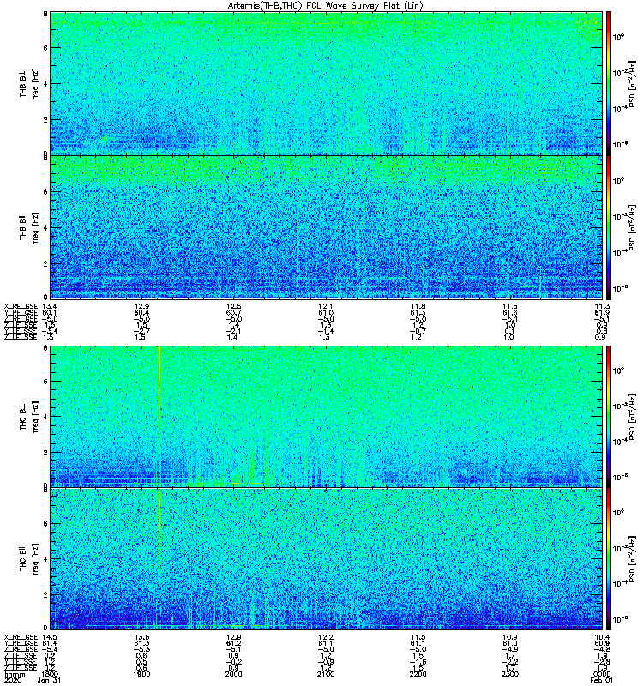Select the THB B-perpendicular spectrogram panel

tap(327, 83)
